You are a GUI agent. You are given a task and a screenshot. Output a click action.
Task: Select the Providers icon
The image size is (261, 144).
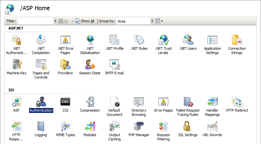65,67
